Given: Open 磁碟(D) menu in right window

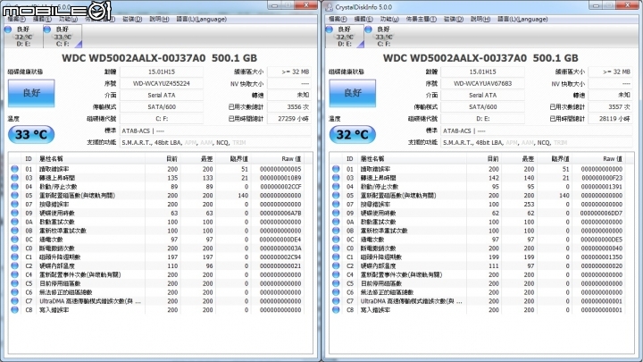Looking at the screenshot, I should 454,19.
